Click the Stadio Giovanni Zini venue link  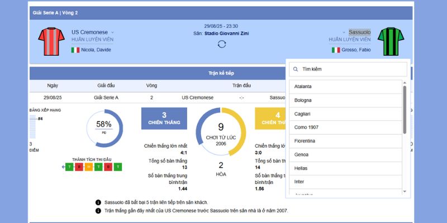point(226,33)
